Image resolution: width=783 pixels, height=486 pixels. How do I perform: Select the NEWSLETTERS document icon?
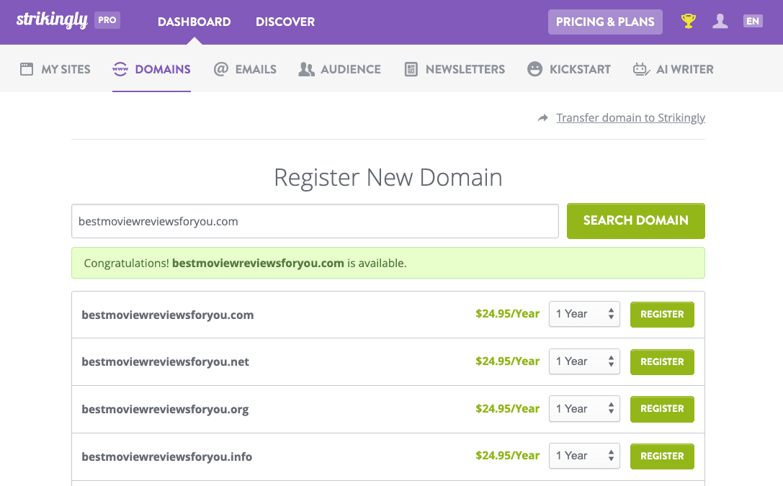pyautogui.click(x=411, y=68)
